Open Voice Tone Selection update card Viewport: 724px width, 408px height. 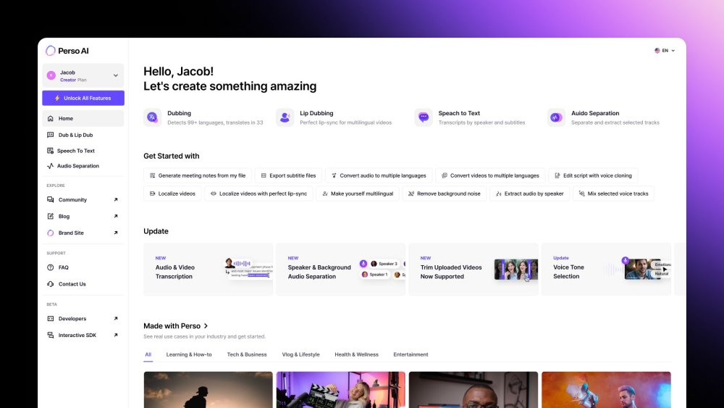606,270
